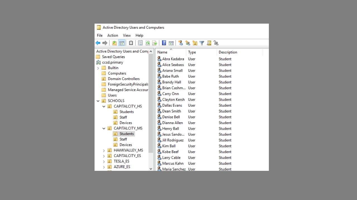Click the tree pane scrollbar down arrow
Image resolution: width=357 pixels, height=200 pixels.
(x=151, y=169)
